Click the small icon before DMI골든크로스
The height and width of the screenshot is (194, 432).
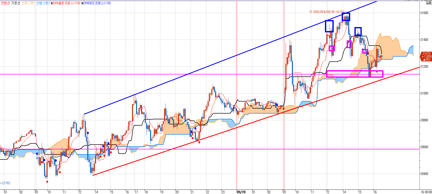click(x=52, y=3)
